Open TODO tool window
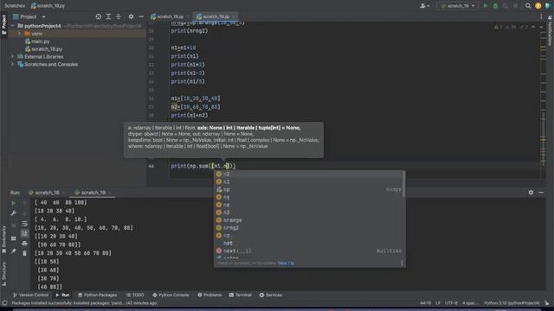Screen dimensions: 554x311 135,295
